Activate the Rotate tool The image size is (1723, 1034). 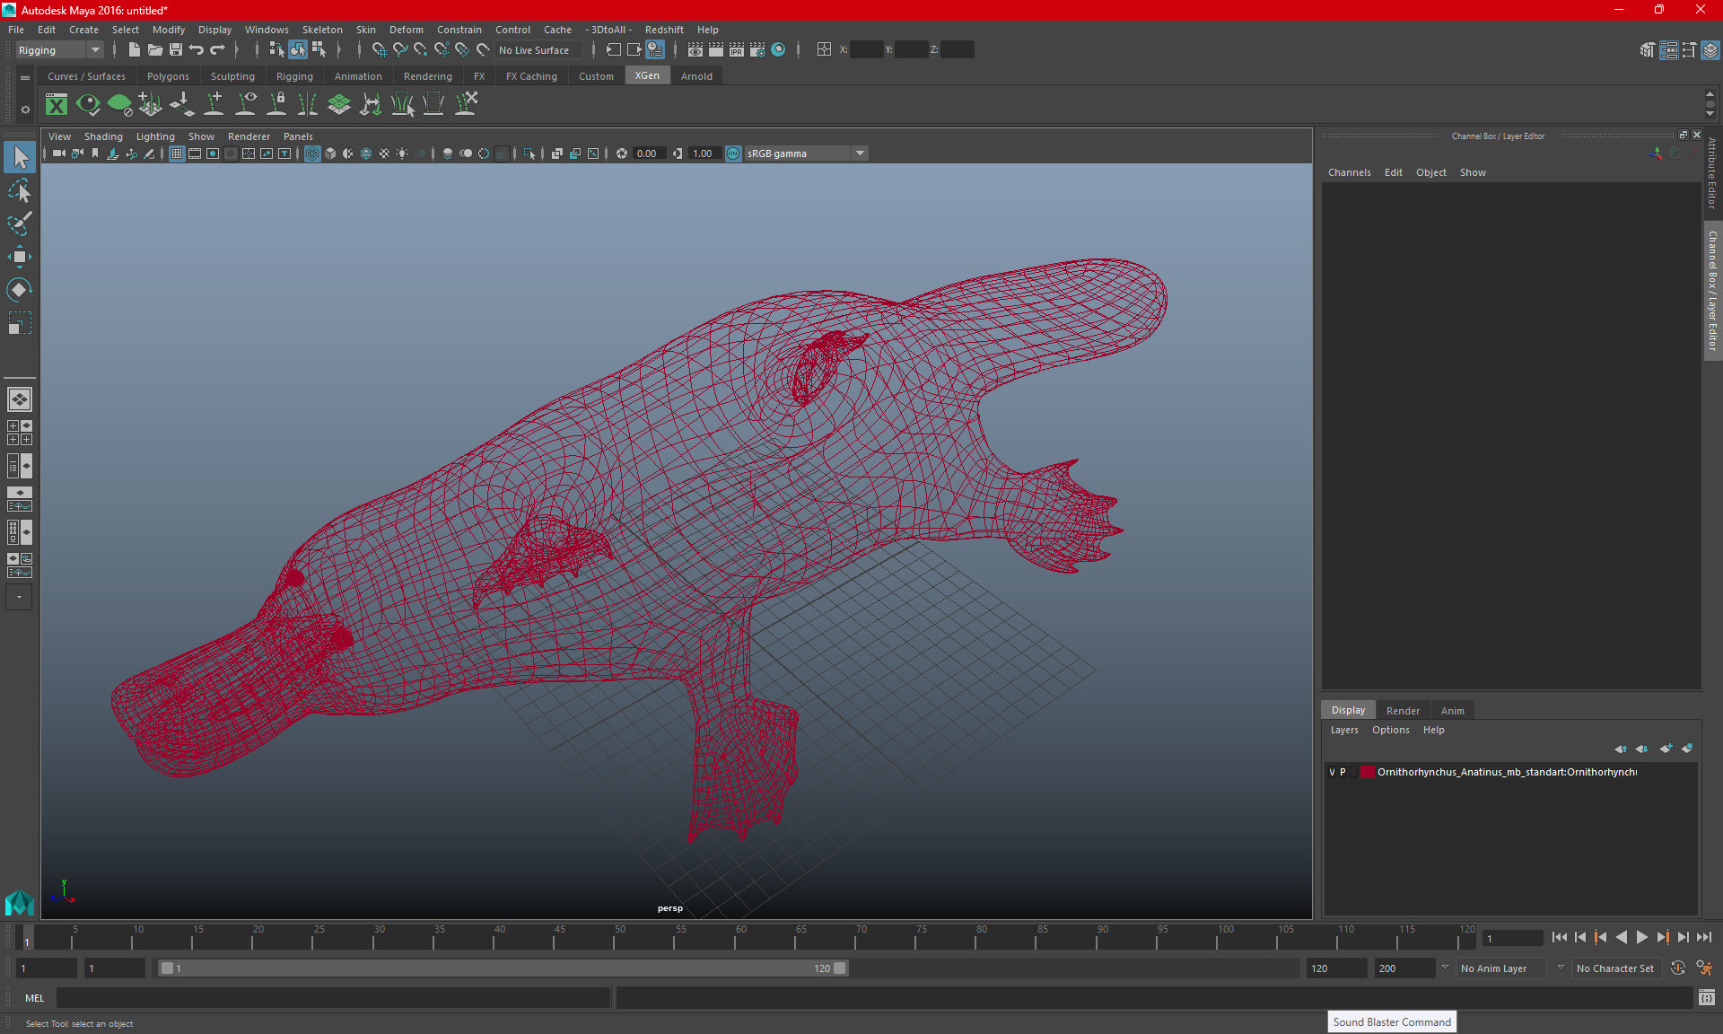pos(20,290)
